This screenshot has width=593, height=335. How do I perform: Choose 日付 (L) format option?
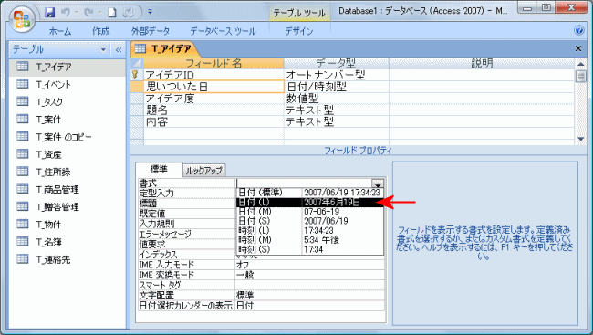pos(310,202)
